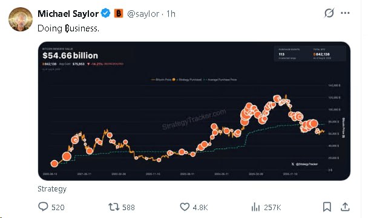Click the $54.66 billion heading in chart
This screenshot has width=371, height=218.
click(x=70, y=56)
